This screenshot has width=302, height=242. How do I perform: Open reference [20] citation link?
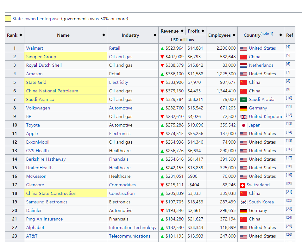pos(289,183)
